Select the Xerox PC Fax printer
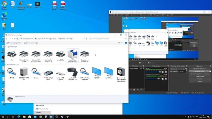The height and width of the screenshot is (119, 212). pyautogui.click(x=60, y=55)
